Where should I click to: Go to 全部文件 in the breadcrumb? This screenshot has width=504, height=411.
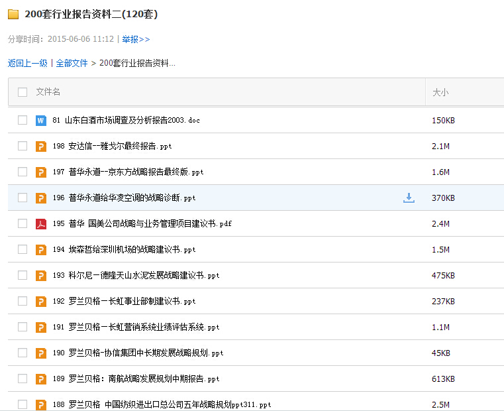(72, 64)
